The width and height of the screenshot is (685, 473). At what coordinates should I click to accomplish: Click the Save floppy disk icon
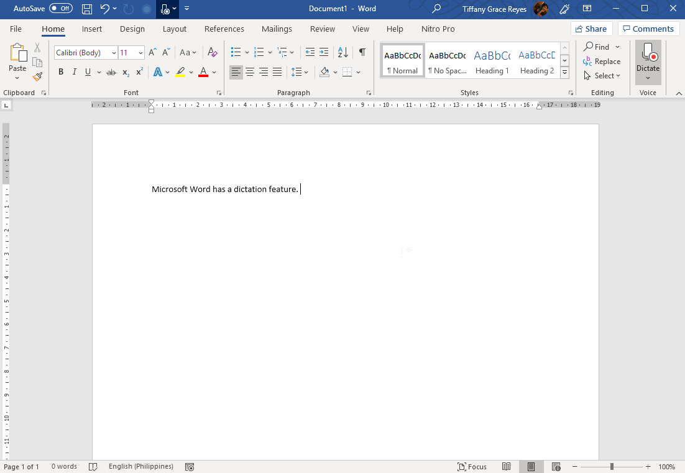[87, 9]
